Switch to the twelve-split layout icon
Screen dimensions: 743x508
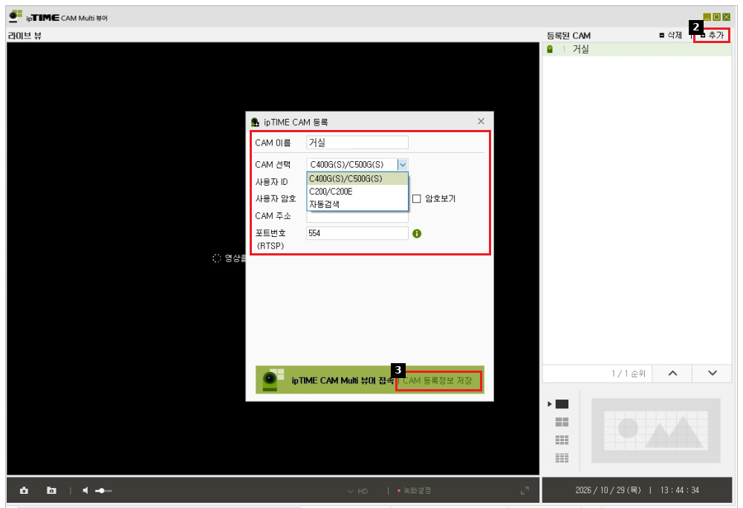pos(562,457)
